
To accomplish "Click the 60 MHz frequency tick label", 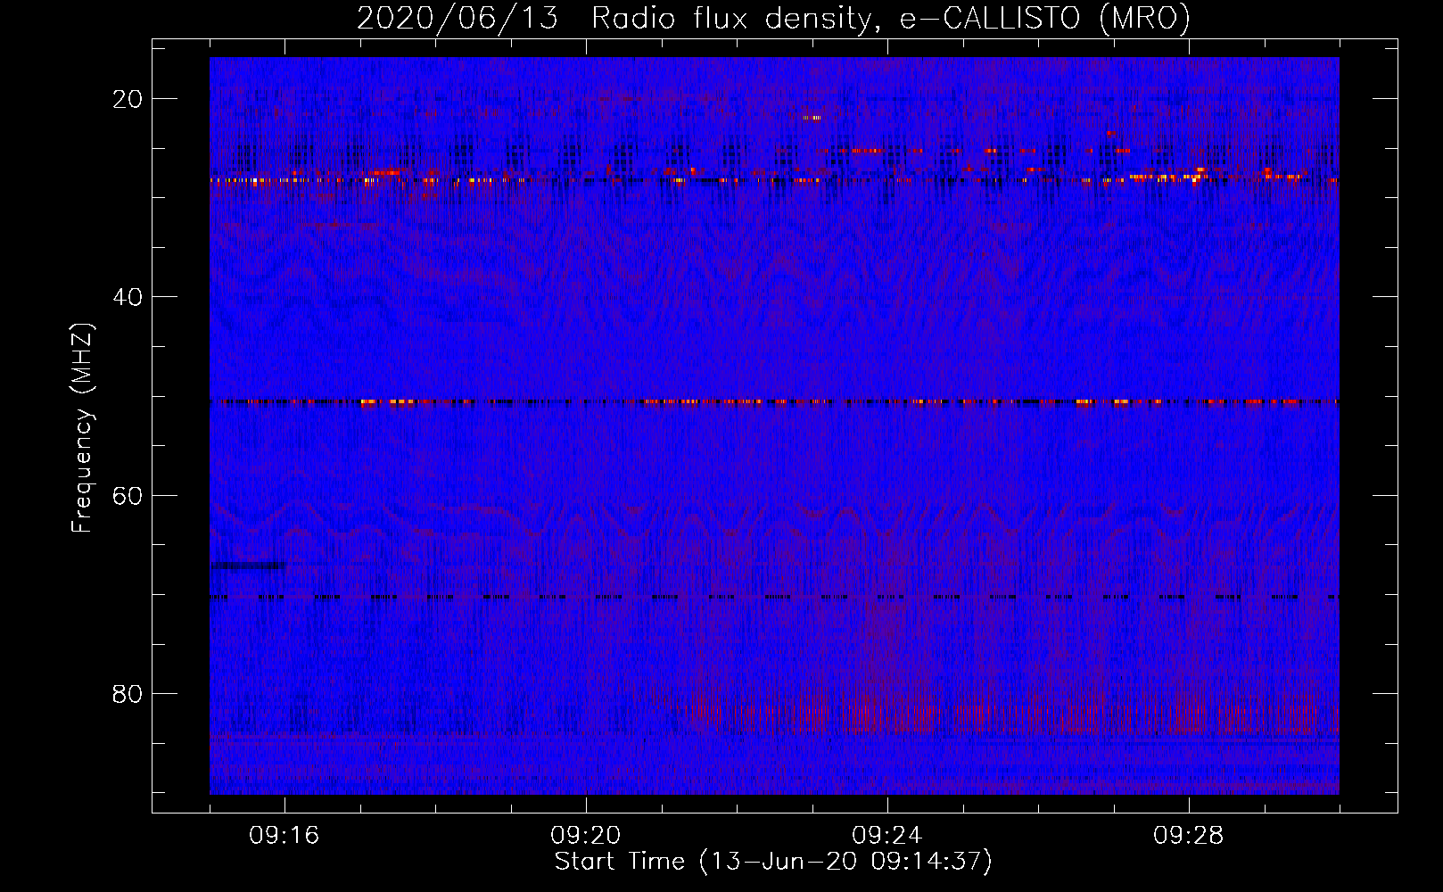I will coord(128,495).
